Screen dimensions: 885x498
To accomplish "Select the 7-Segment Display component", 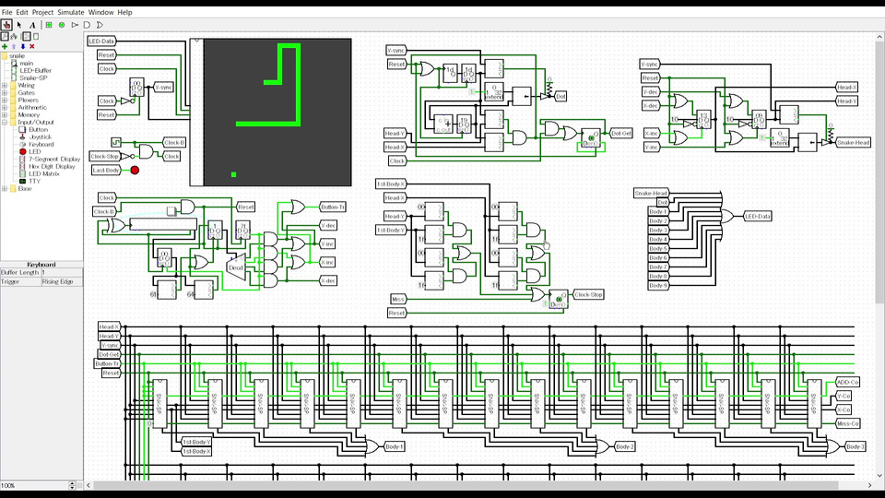I will point(54,159).
